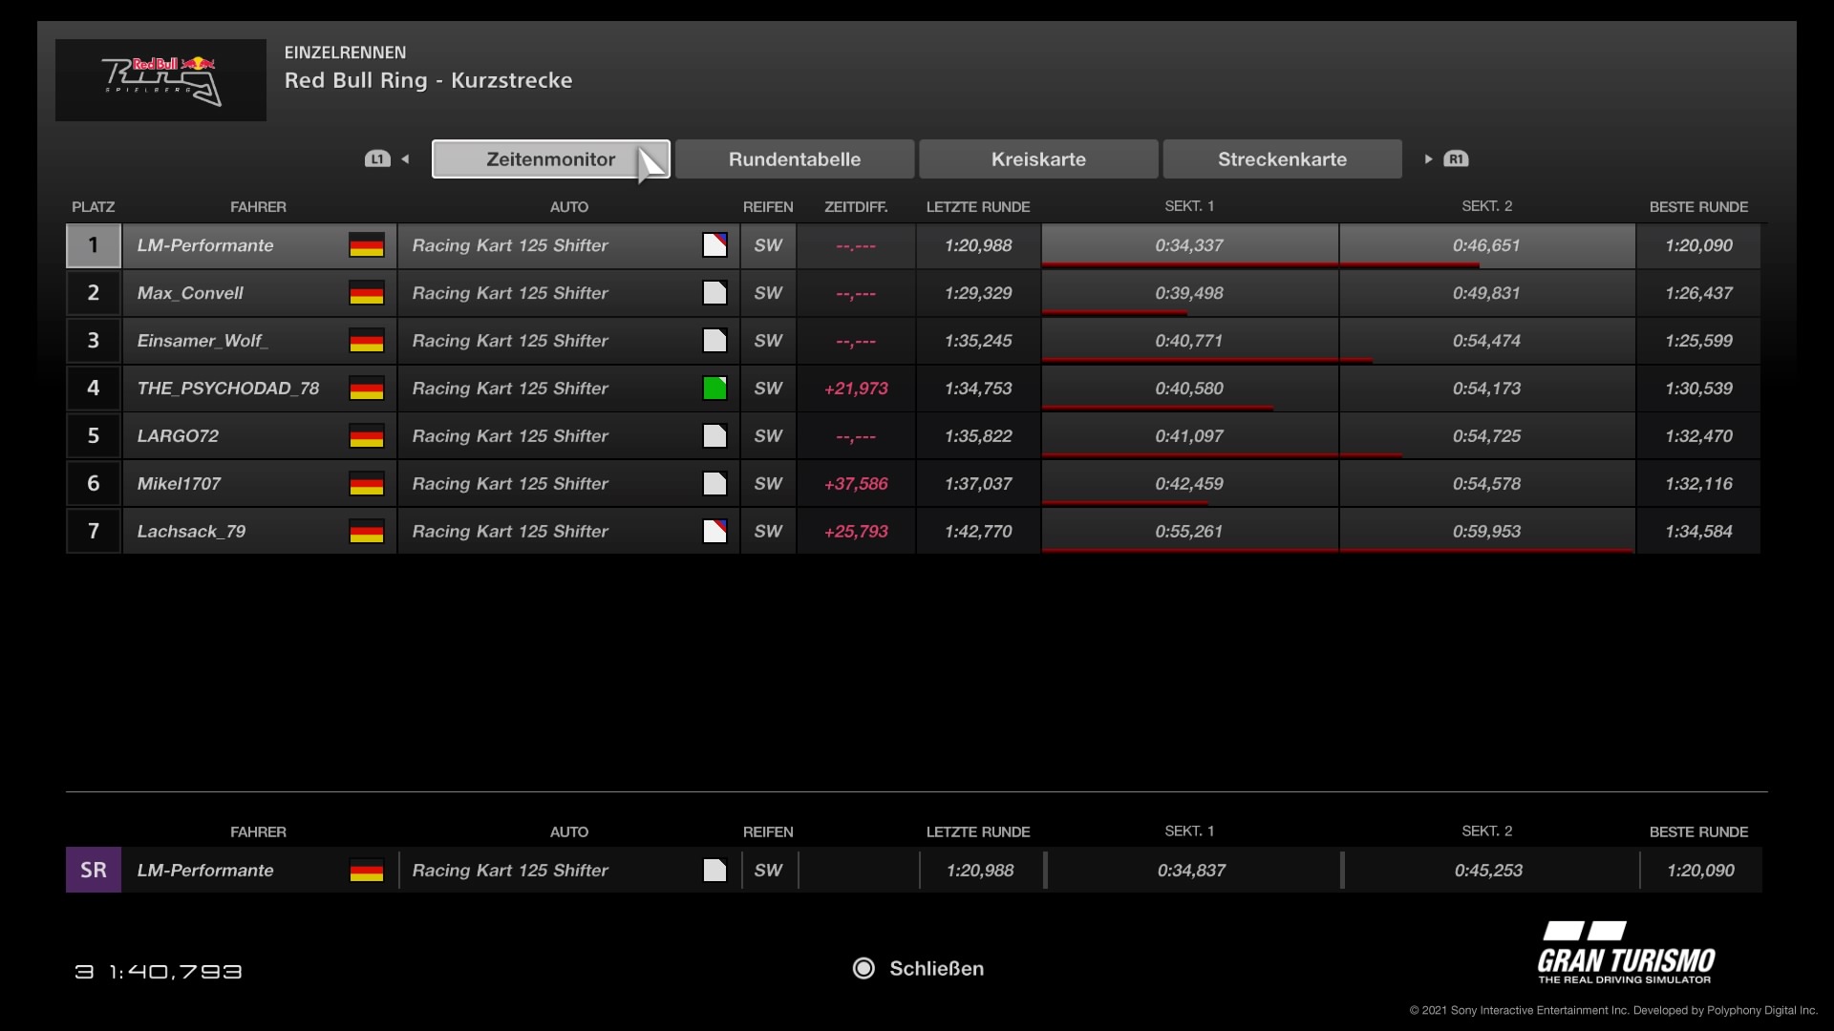Click the Schließen label

click(935, 969)
